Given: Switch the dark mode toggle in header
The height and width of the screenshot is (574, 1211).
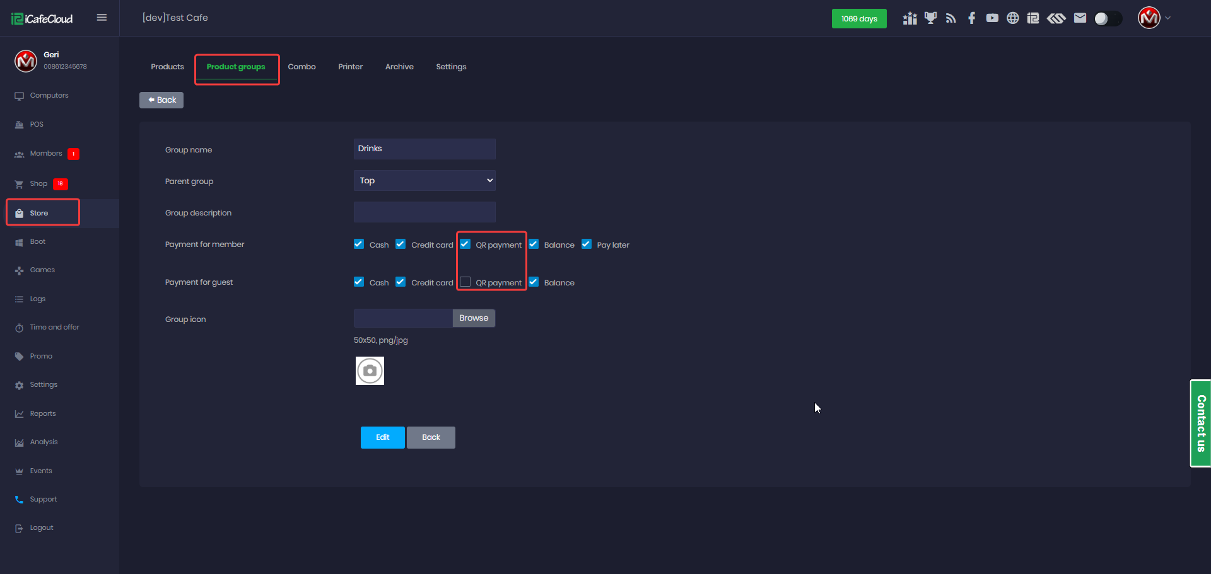Looking at the screenshot, I should coord(1108,18).
